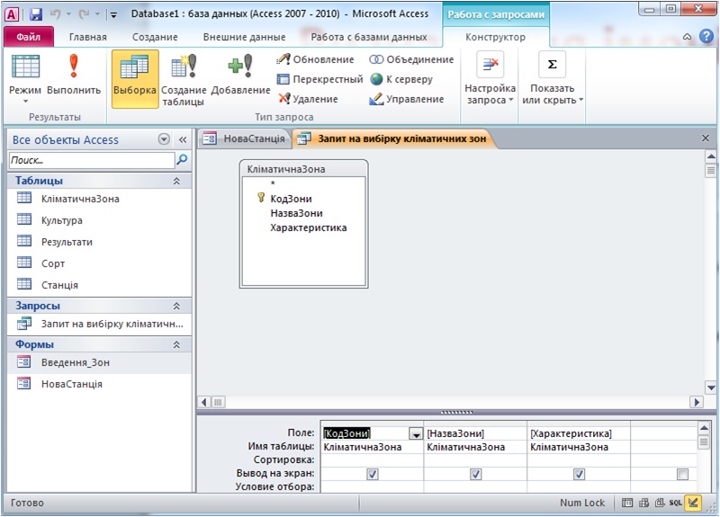Open the Создание ribbon tab
This screenshot has height=517, width=720.
[155, 37]
